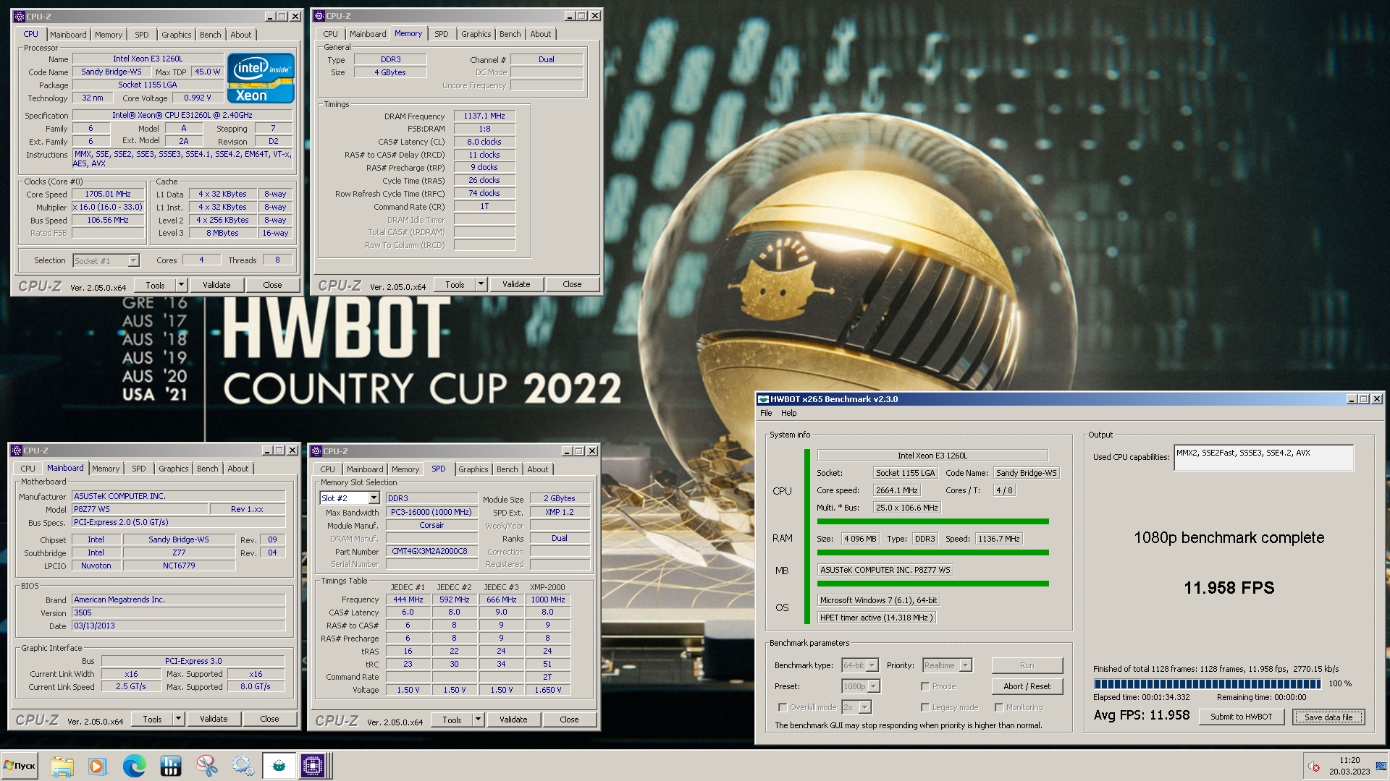Image resolution: width=1390 pixels, height=781 pixels.
Task: Open the Пуск start button
Action: [20, 766]
